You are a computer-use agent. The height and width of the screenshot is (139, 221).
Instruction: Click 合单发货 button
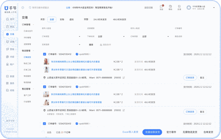click(x=208, y=132)
